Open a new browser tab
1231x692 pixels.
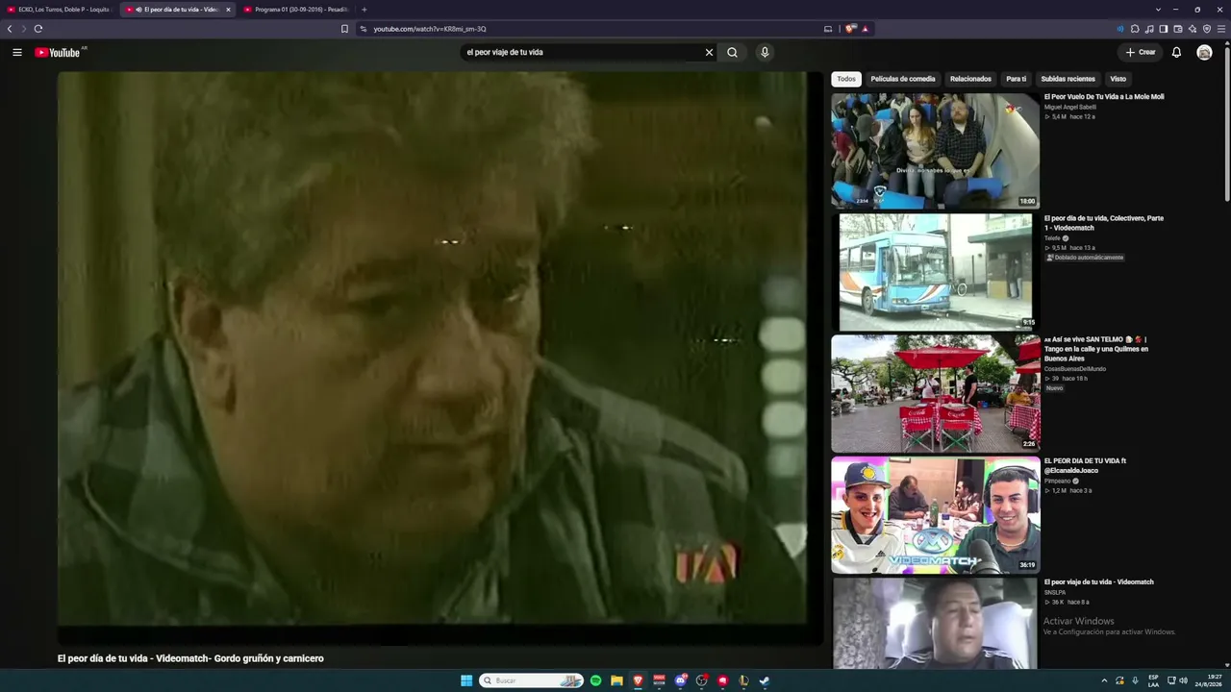[364, 10]
